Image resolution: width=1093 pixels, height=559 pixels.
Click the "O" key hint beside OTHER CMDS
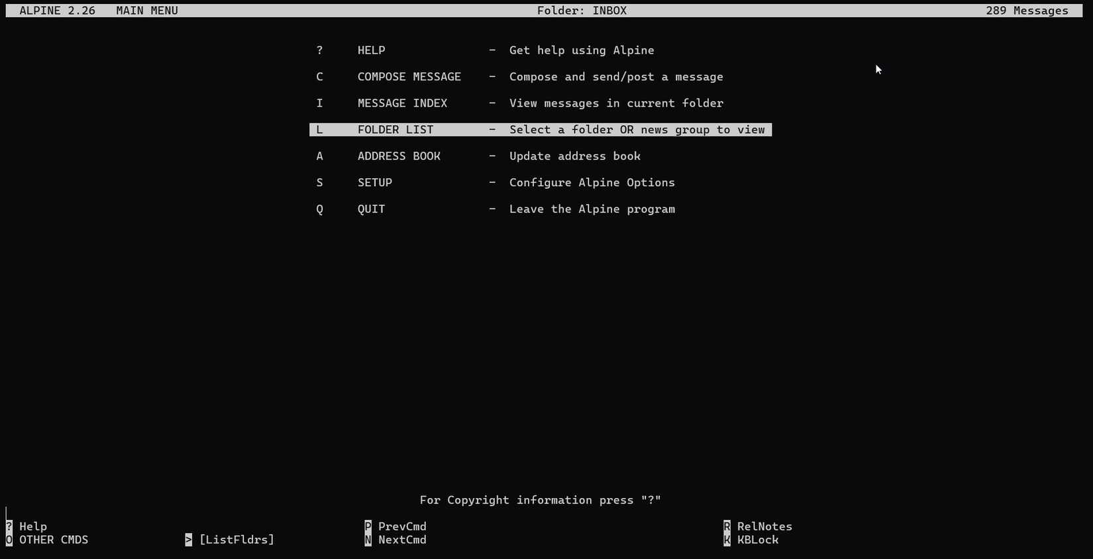click(x=9, y=540)
